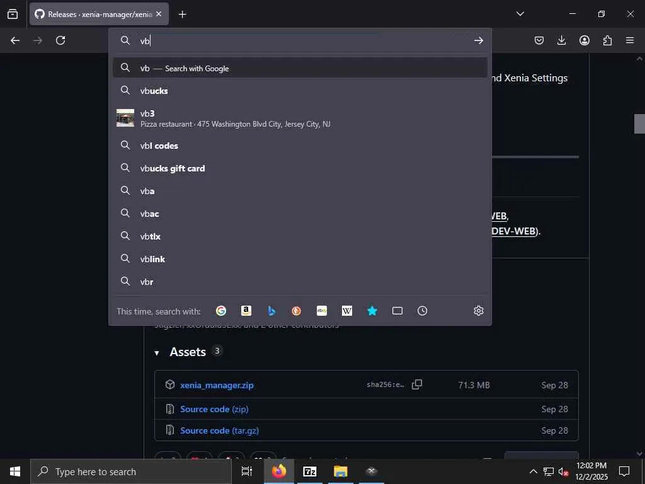This screenshot has width=645, height=484.
Task: Open Firefox View from the tab bar
Action: [13, 14]
